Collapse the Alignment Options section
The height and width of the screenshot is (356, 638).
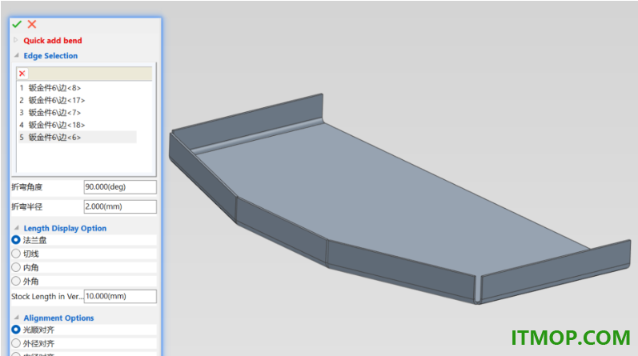[x=16, y=318]
